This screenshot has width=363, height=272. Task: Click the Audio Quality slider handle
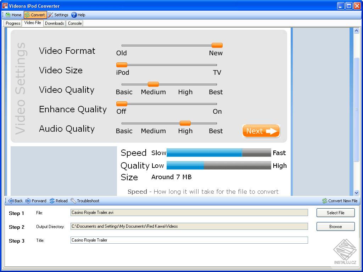click(x=185, y=123)
